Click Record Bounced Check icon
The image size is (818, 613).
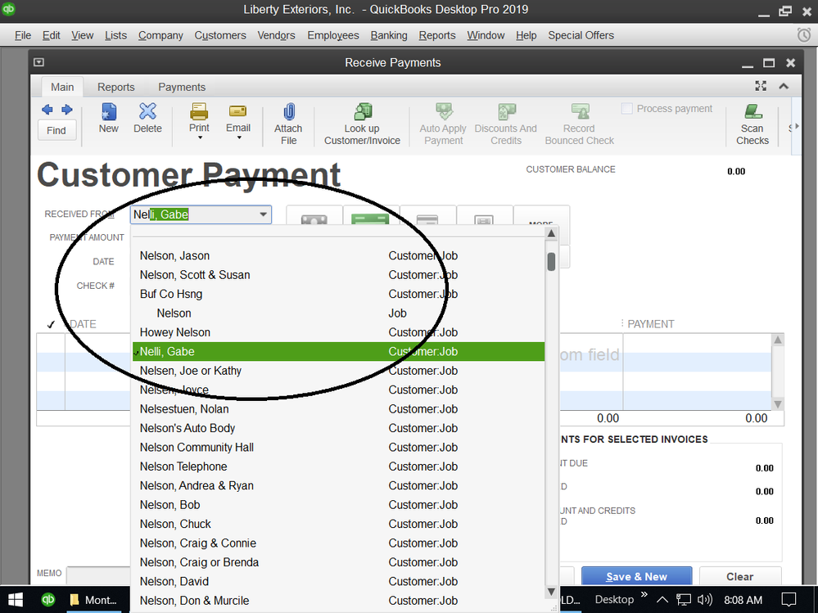pyautogui.click(x=580, y=111)
